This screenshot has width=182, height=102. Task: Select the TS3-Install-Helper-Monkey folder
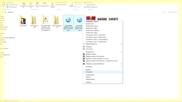(x=45, y=23)
